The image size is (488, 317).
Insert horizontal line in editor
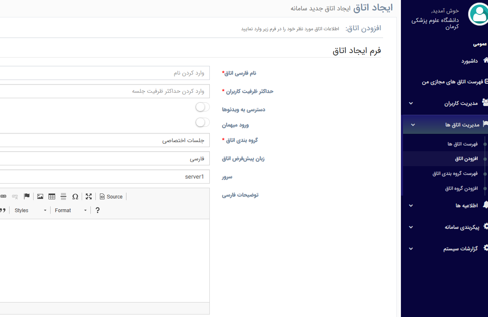63,196
